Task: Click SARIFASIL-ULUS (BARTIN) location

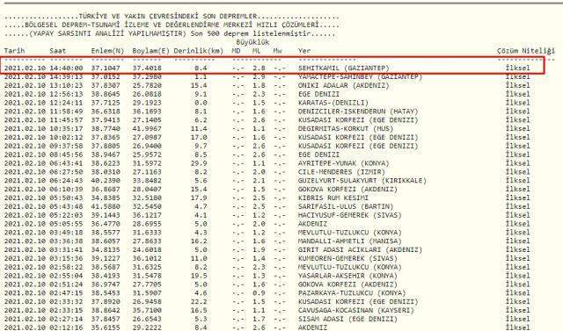Action: click(x=346, y=206)
